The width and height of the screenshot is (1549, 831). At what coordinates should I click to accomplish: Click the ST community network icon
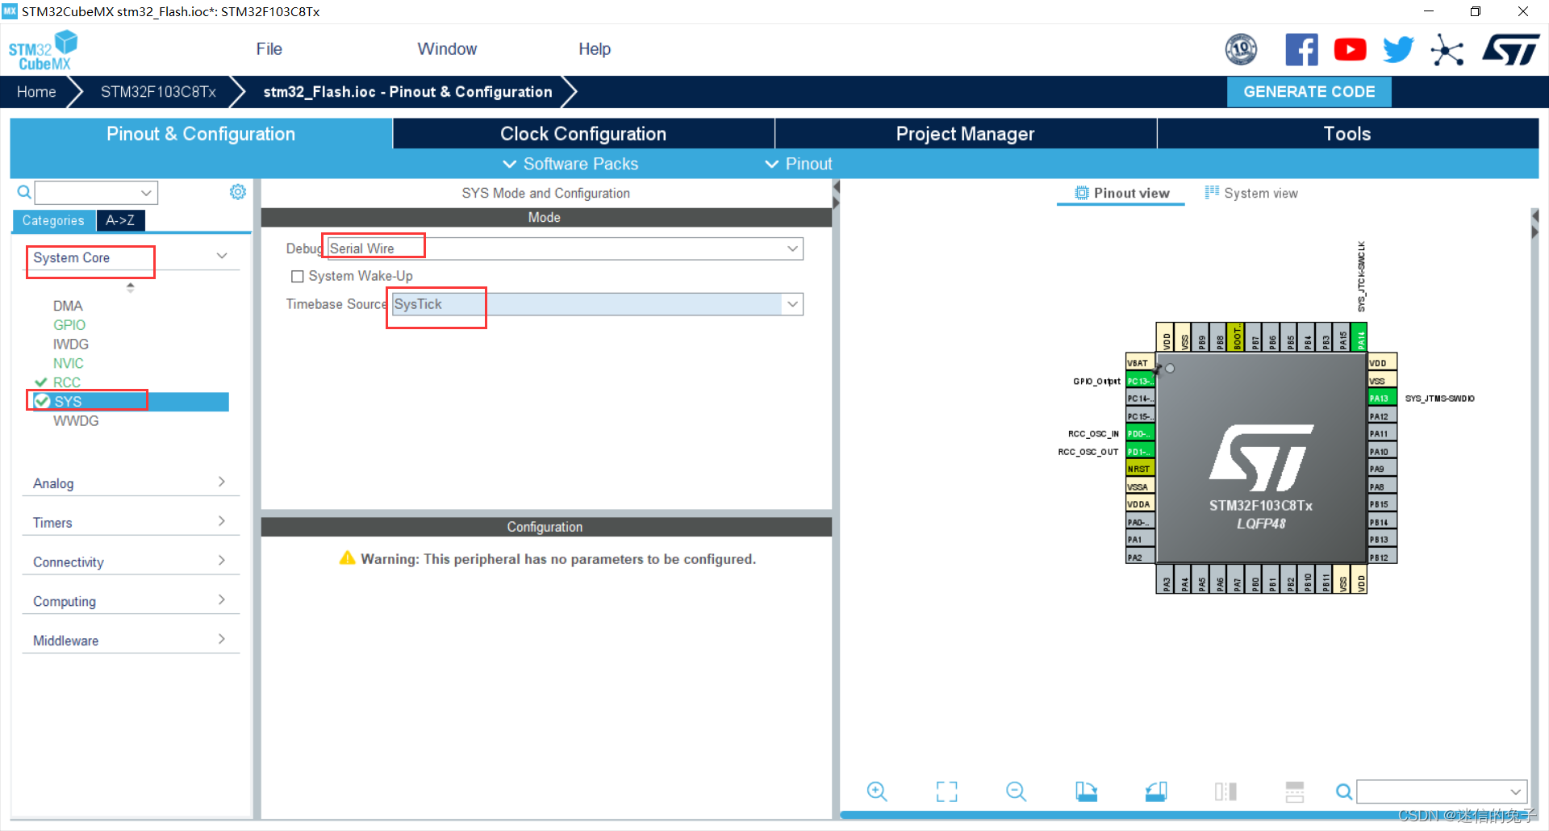coord(1447,50)
